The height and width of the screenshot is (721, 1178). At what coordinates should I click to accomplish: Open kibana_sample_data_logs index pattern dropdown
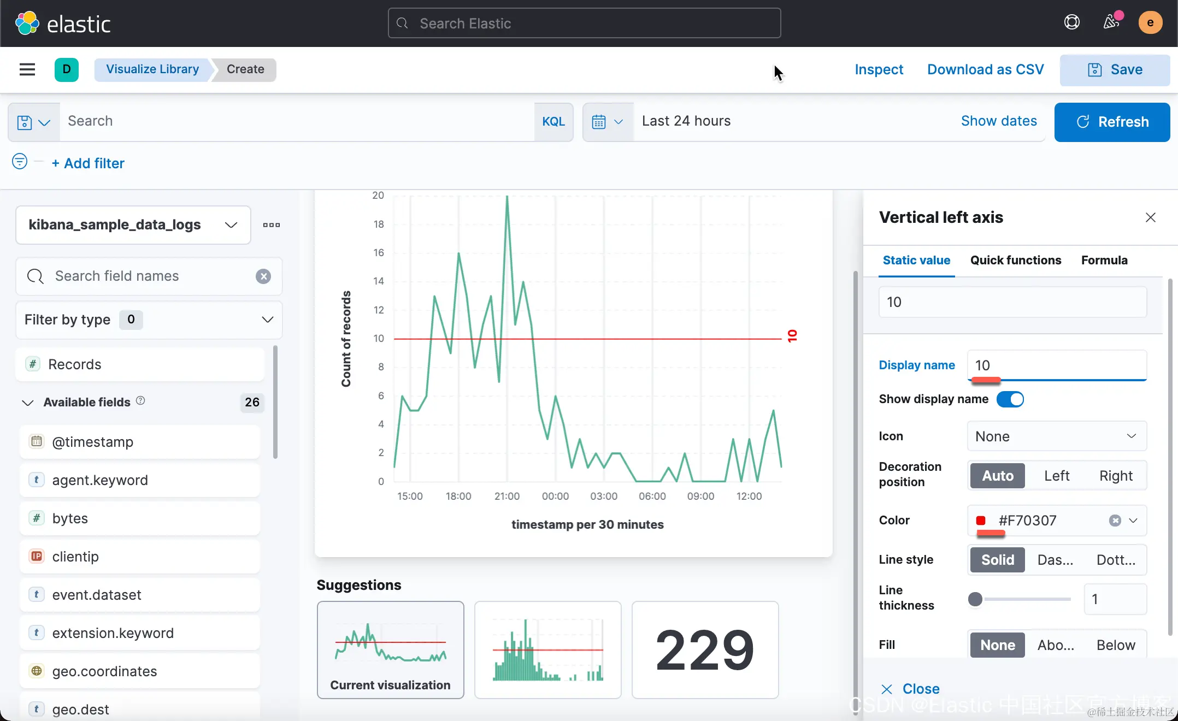(133, 225)
